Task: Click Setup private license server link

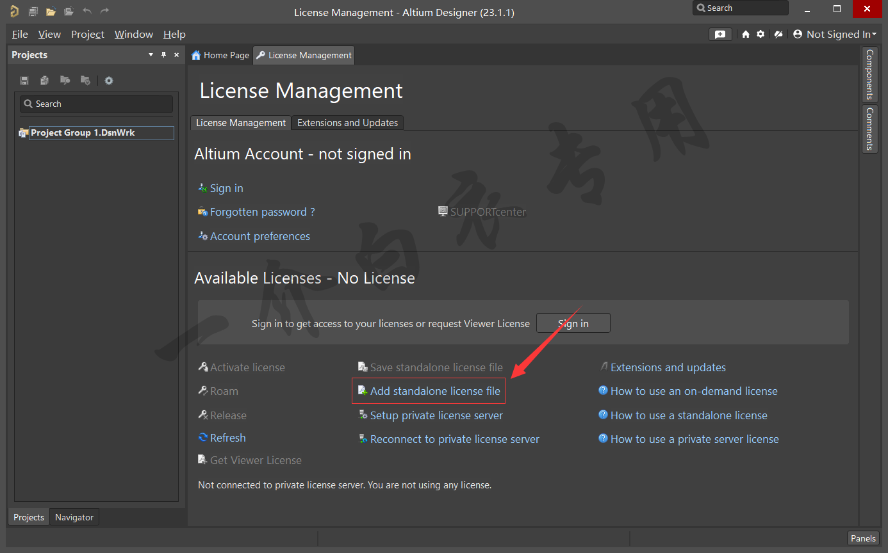Action: (x=436, y=415)
